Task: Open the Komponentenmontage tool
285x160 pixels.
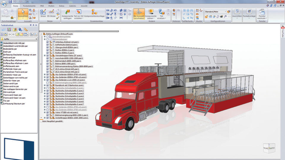Action: (x=94, y=12)
